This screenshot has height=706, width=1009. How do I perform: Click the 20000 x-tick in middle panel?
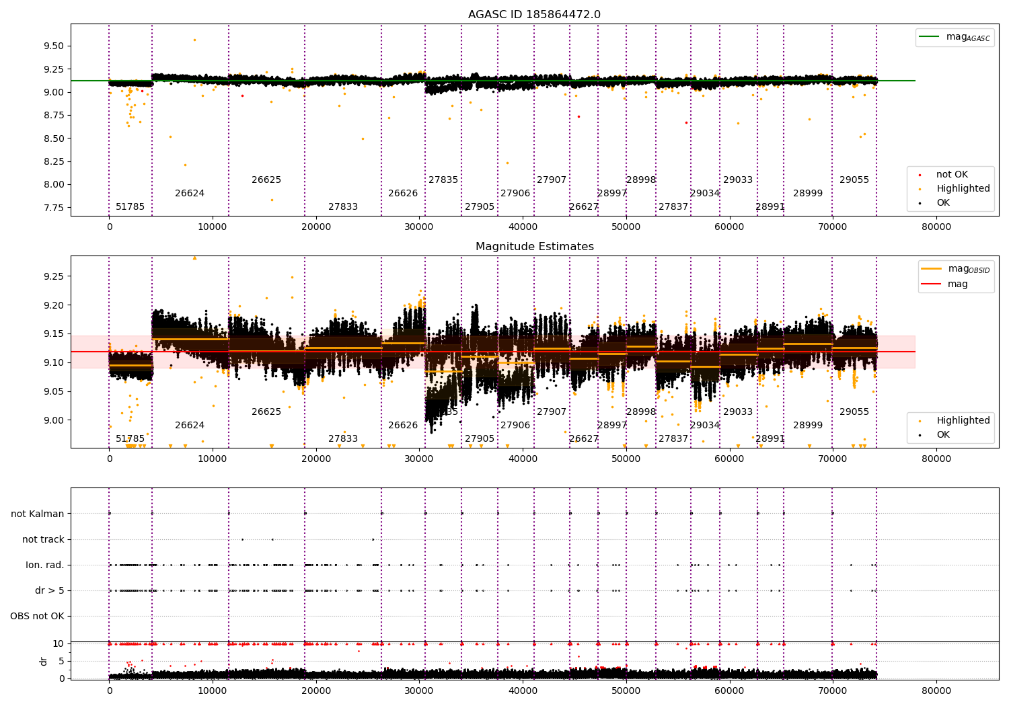316,459
